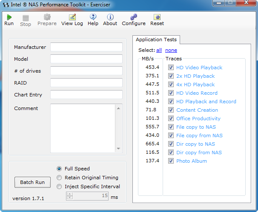Toggle 4x HD Playback checkbox
The image size is (258, 212).
171,85
